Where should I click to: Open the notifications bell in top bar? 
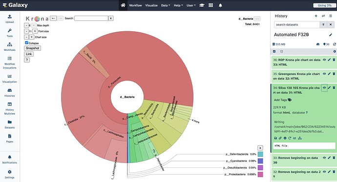pyautogui.click(x=220, y=5)
